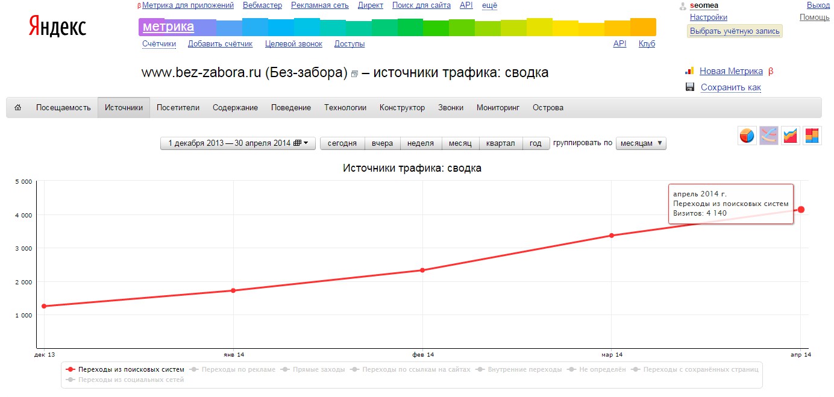Toggle Переходы по ссылкам на сайтах series

pos(412,369)
